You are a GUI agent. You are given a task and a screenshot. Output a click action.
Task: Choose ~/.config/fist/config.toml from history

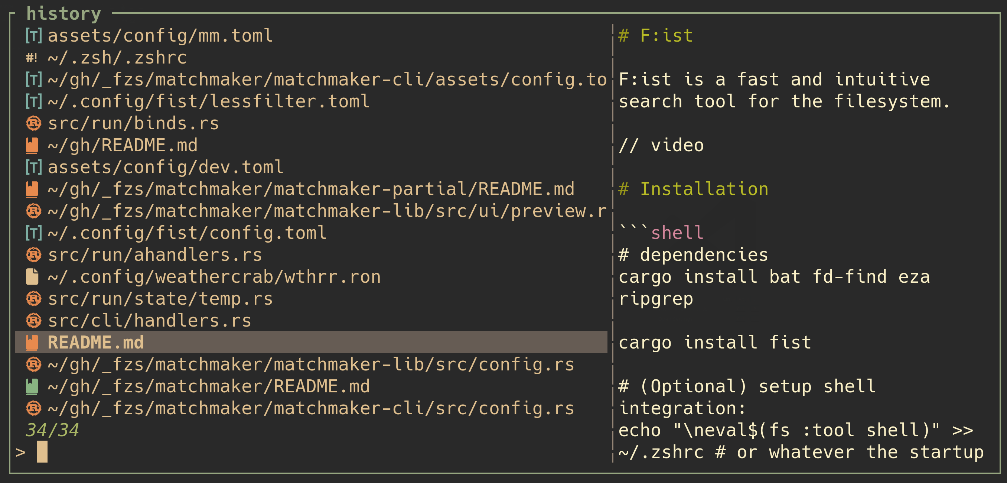pos(311,233)
